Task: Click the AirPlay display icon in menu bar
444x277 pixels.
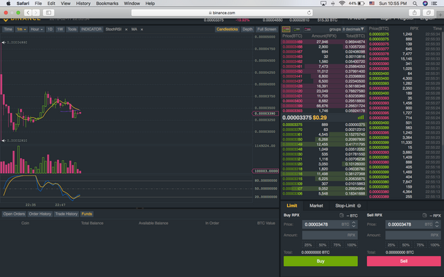Action: 323,3
